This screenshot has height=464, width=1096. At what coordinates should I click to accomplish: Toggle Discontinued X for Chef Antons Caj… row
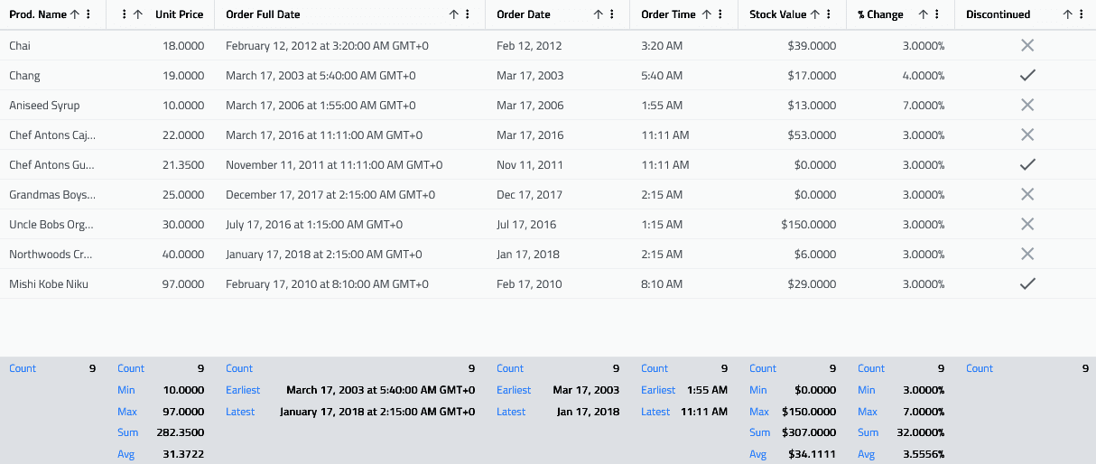pos(1026,135)
